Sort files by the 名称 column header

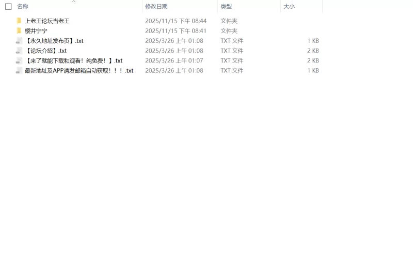click(23, 7)
